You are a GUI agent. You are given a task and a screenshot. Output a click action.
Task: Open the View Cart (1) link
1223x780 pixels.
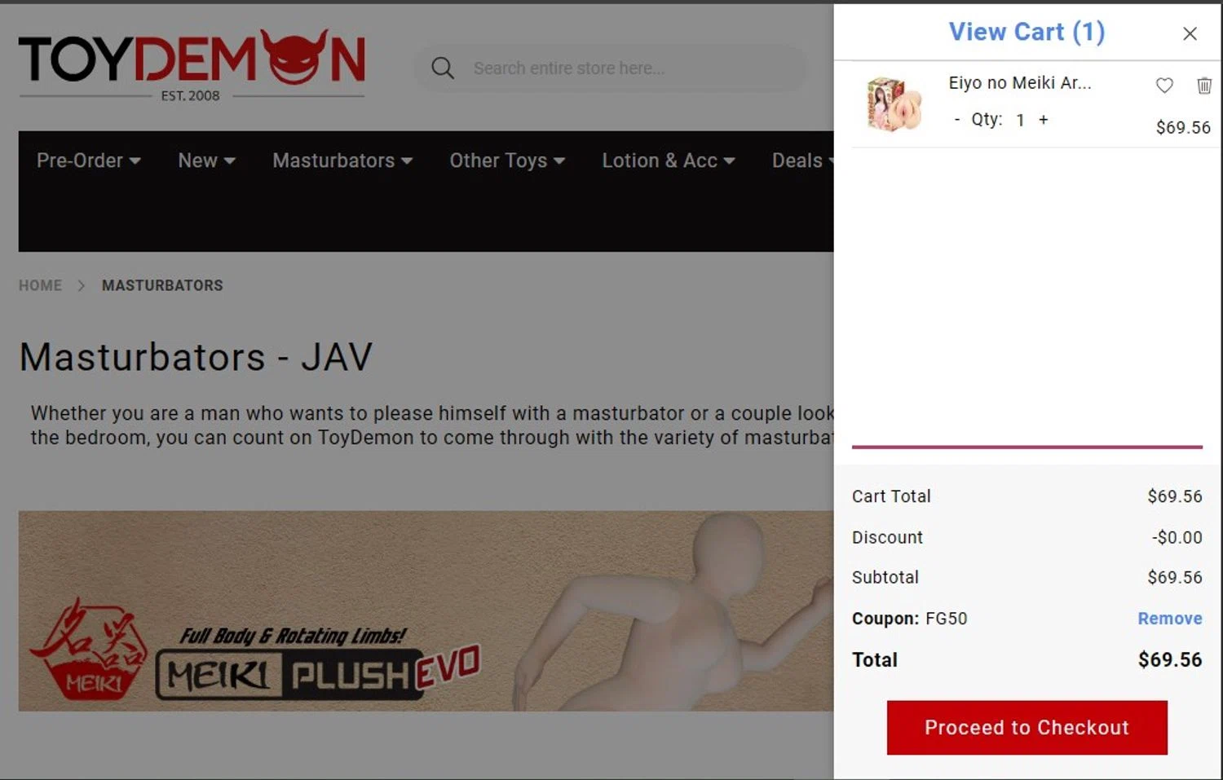pos(1027,32)
